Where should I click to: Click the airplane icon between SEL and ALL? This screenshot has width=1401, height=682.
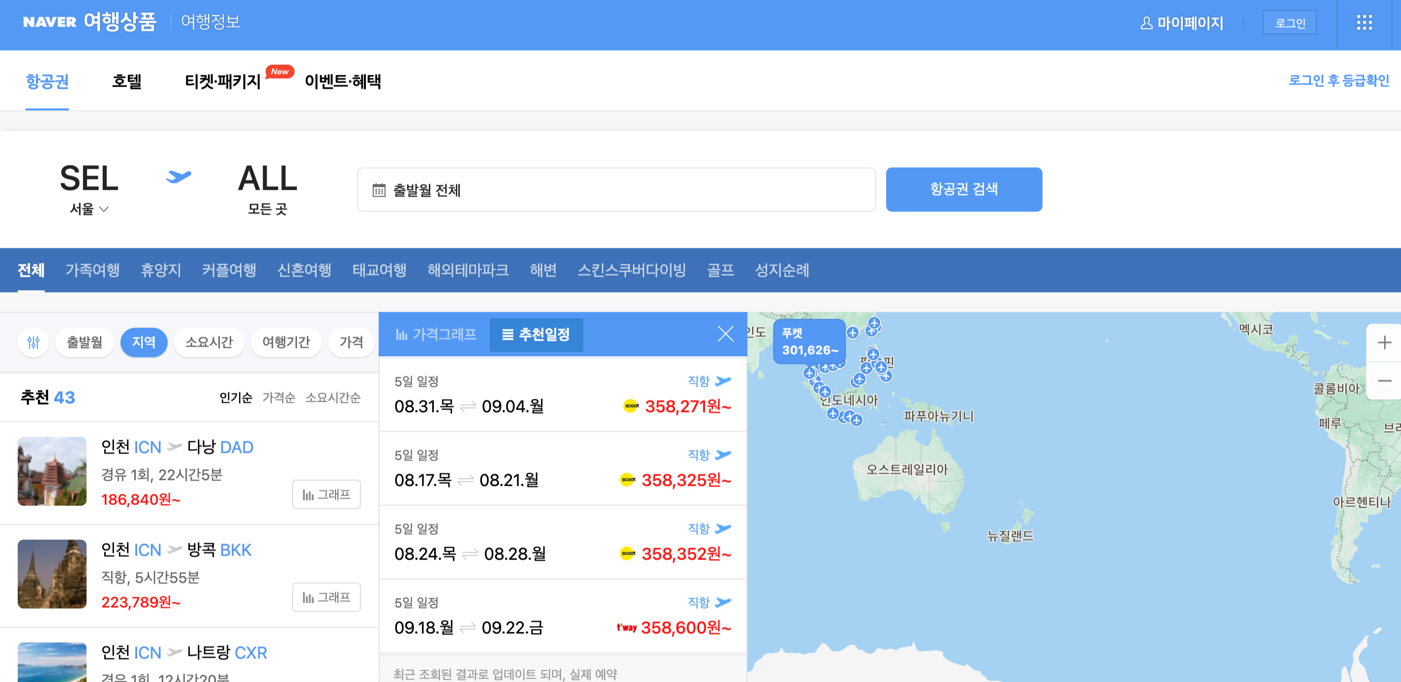[179, 178]
